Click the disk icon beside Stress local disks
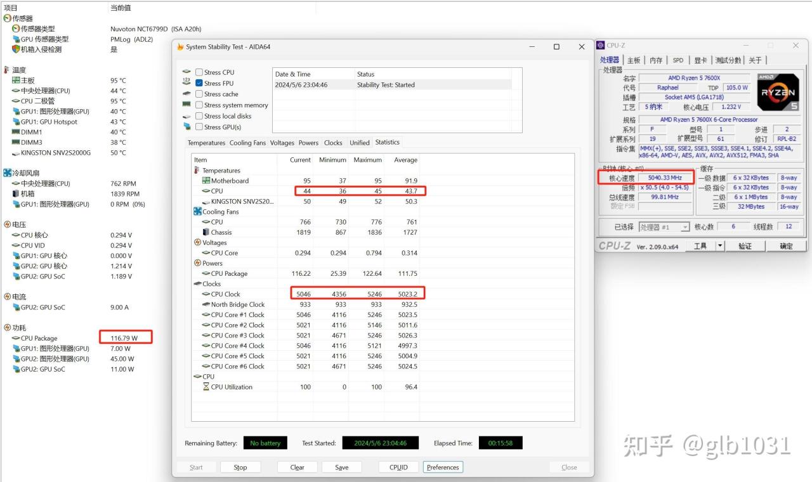This screenshot has width=812, height=482. point(187,116)
